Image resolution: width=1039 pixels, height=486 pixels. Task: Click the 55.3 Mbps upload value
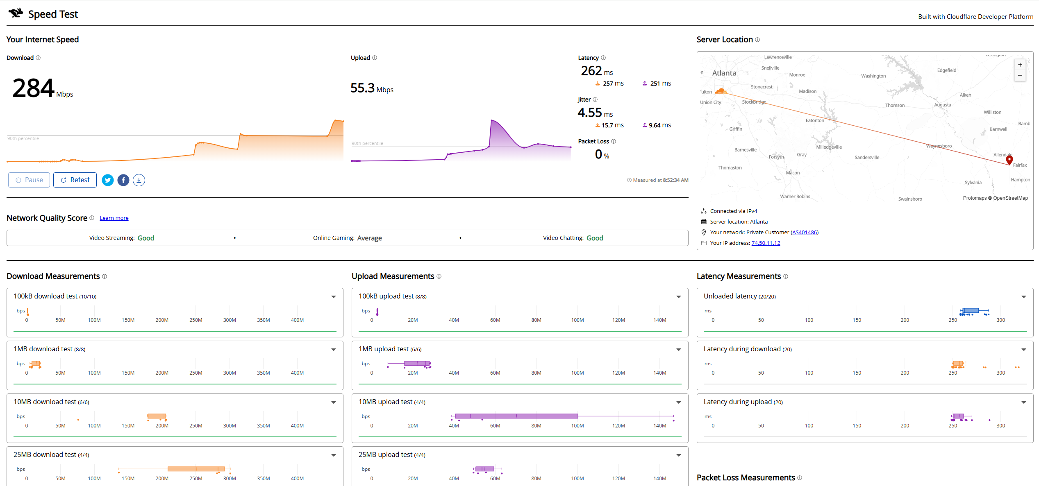pos(372,88)
